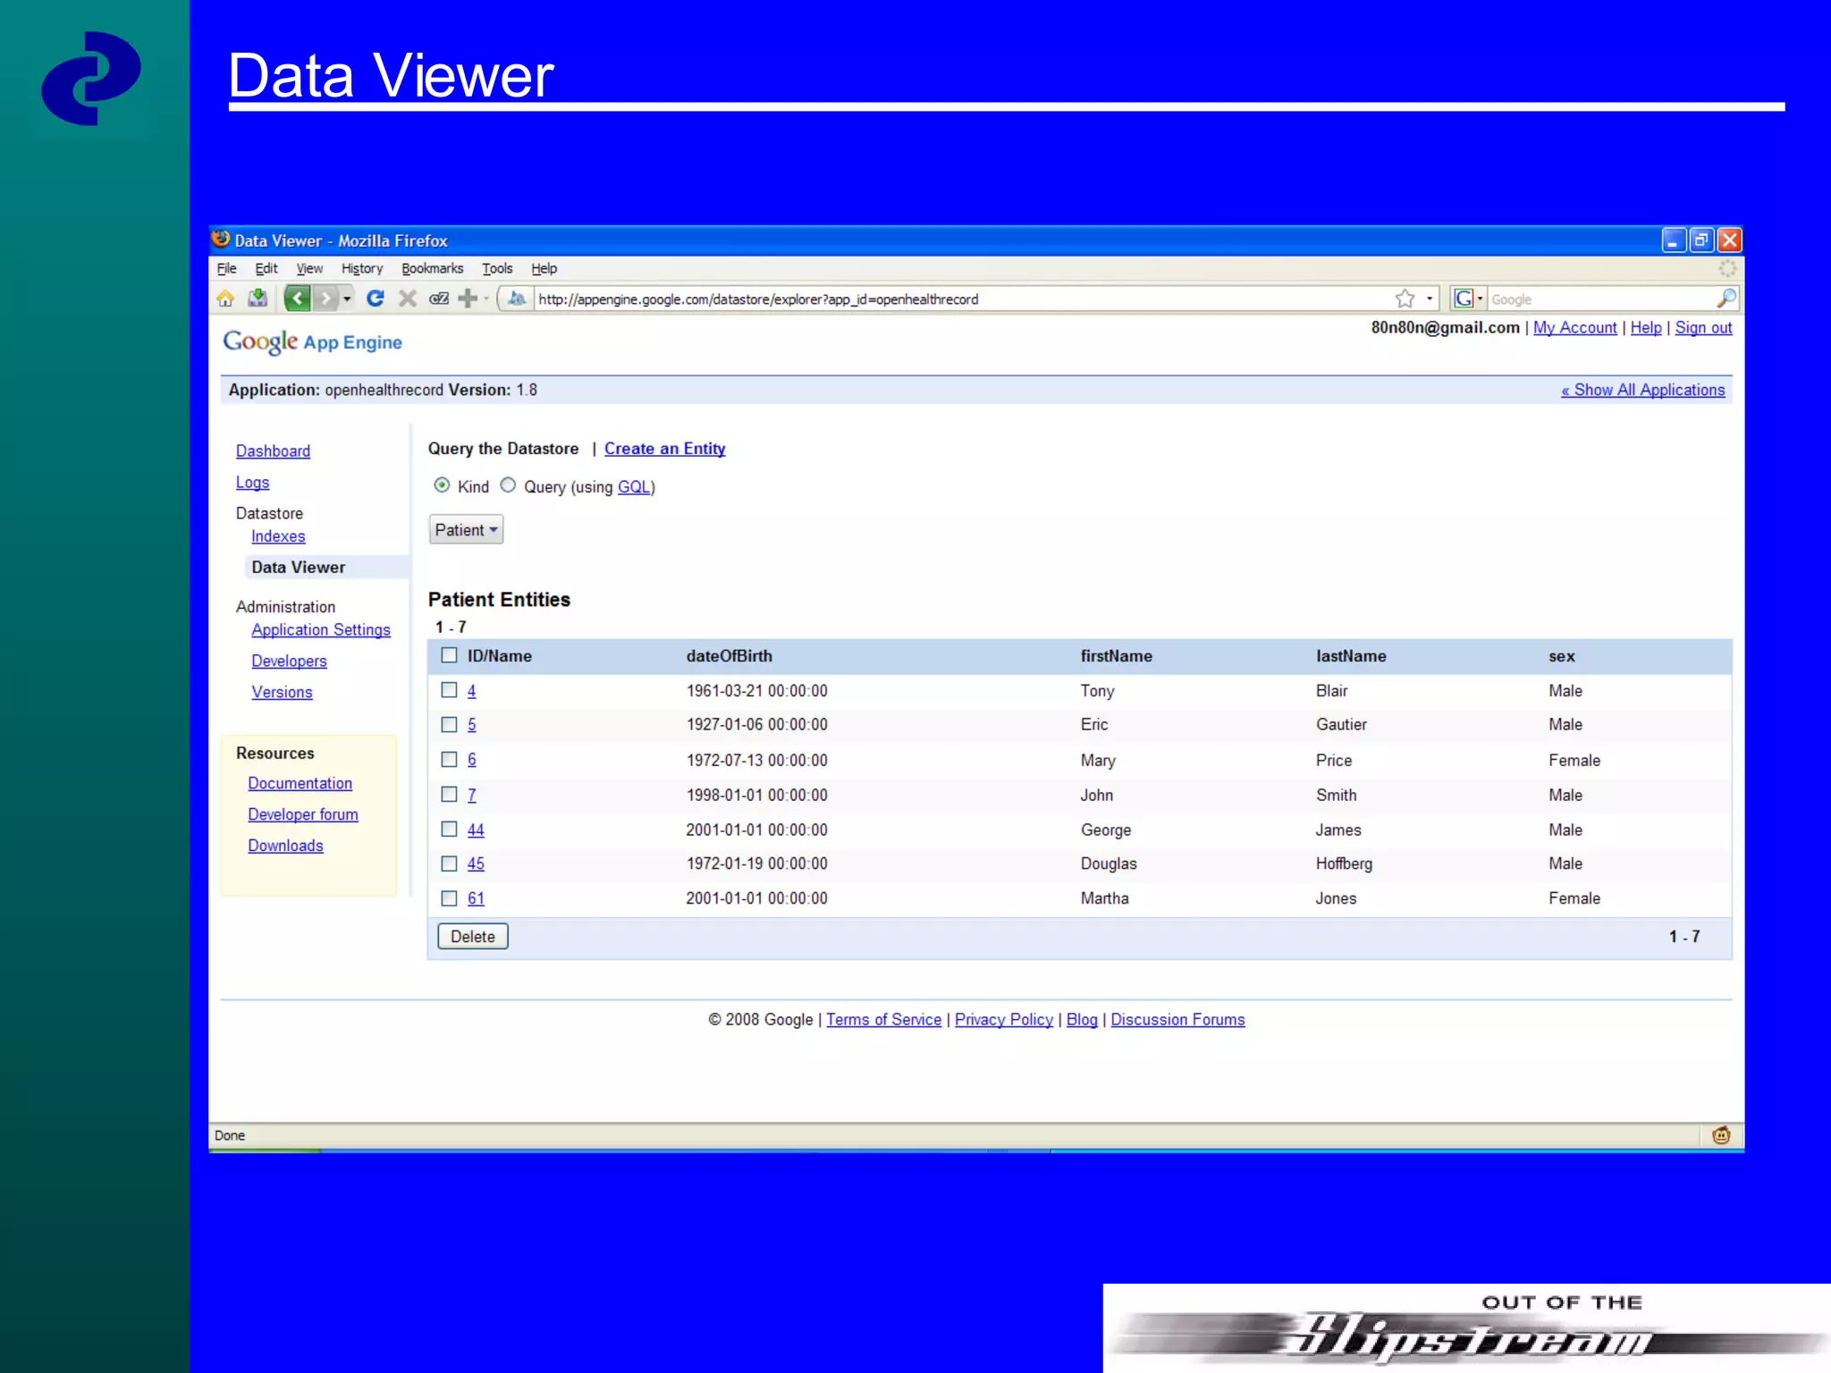This screenshot has width=1831, height=1373.
Task: Click the key toolbar icon beside the stop button
Action: pos(438,299)
